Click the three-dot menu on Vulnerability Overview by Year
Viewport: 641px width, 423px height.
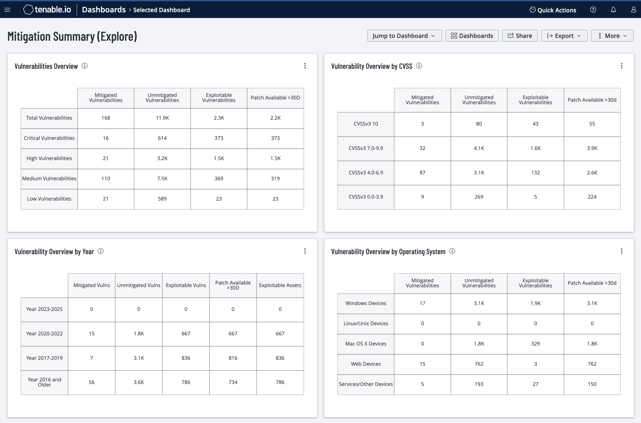click(x=305, y=251)
